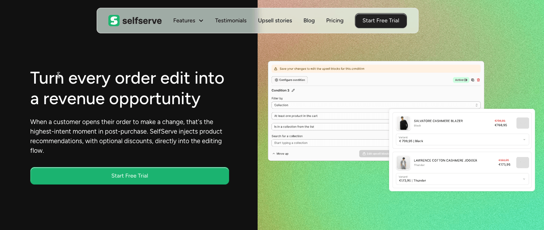Click the 'Search for a collection' label
The height and width of the screenshot is (230, 544).
pos(287,136)
